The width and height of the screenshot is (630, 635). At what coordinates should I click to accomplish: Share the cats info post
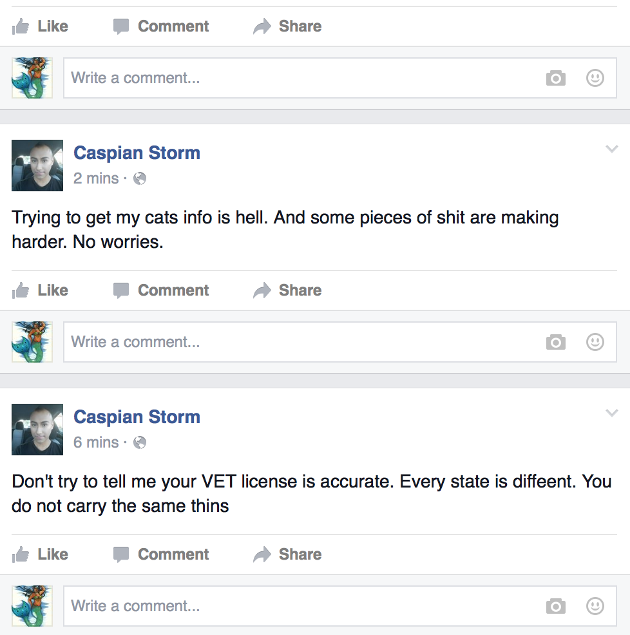point(287,290)
